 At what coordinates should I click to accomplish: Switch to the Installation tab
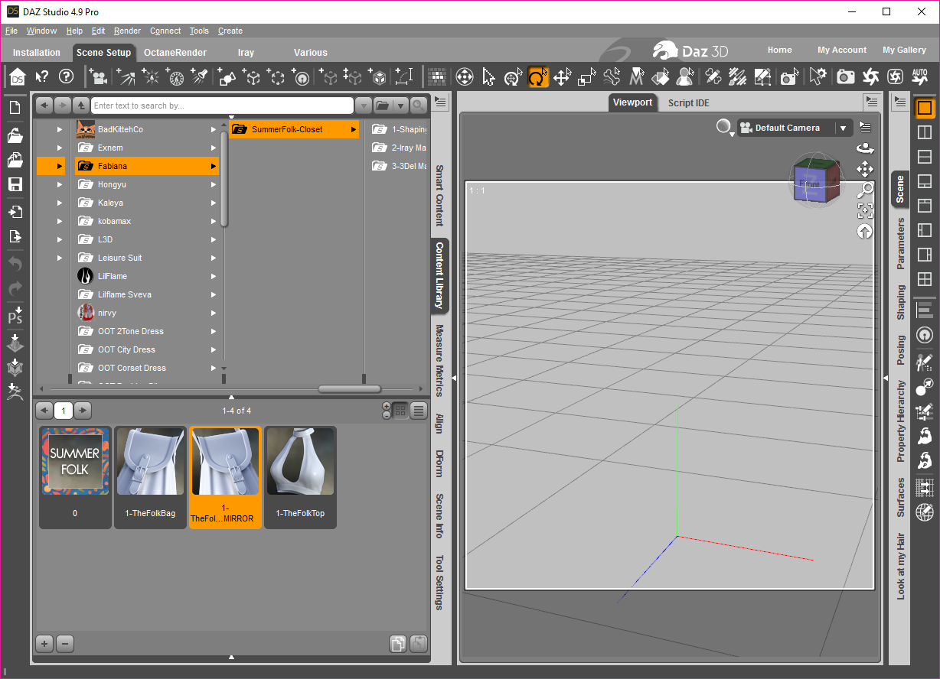coord(37,53)
